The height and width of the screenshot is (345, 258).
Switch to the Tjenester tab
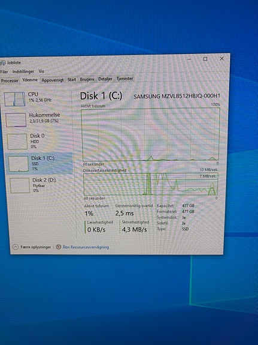pyautogui.click(x=125, y=79)
